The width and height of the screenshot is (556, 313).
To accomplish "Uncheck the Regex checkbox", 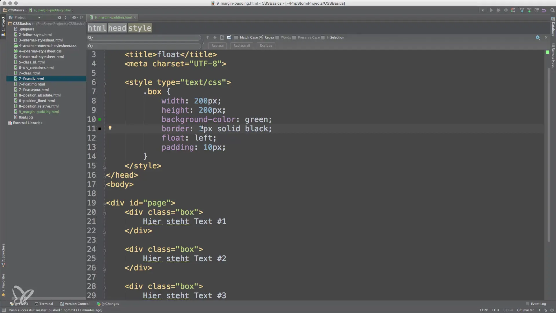I will coord(261,37).
